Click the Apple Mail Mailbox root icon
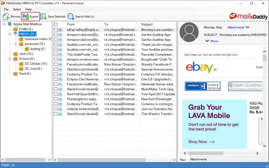Viewport: 269px width, 168px height. click(x=10, y=24)
